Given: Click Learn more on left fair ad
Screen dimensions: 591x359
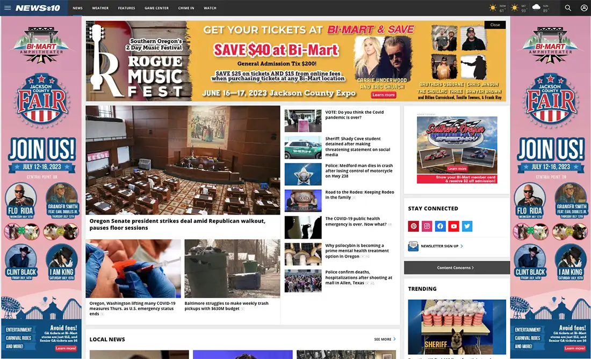Looking at the screenshot, I should click(66, 348).
